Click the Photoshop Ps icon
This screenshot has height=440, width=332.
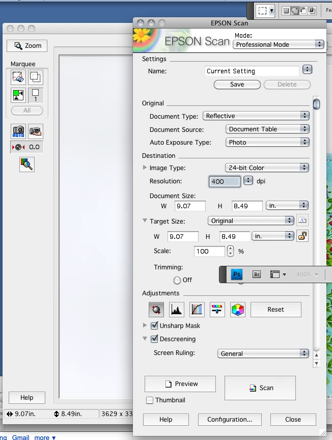[237, 274]
